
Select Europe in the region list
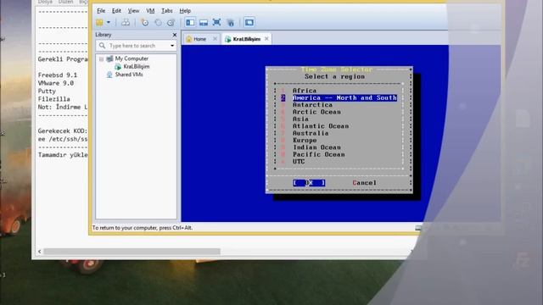point(305,141)
